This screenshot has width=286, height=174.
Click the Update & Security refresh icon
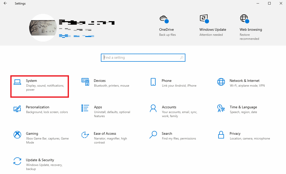tap(17, 161)
